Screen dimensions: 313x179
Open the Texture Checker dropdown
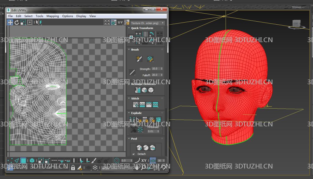click(x=148, y=23)
